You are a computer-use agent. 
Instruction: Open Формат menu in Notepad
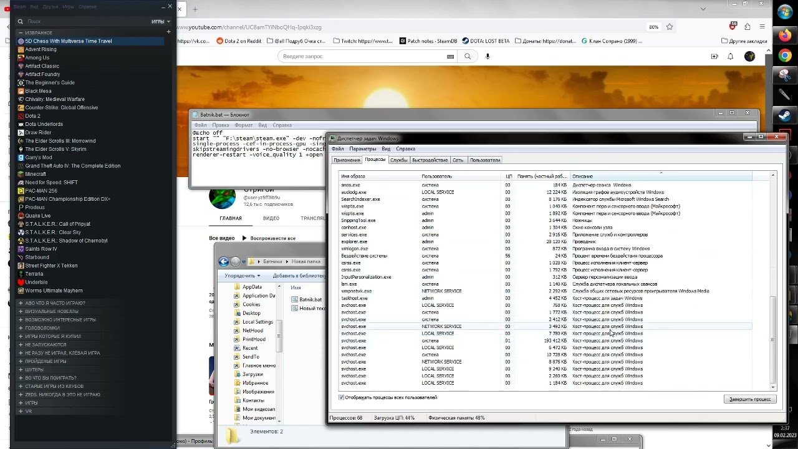(244, 125)
